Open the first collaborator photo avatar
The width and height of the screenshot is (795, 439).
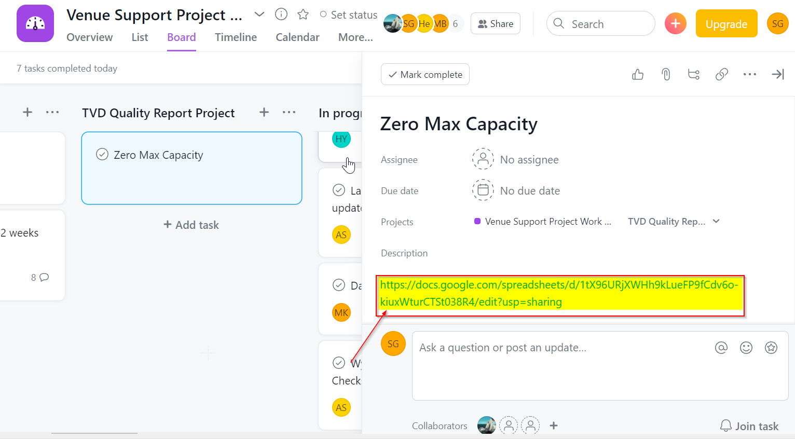pos(487,425)
